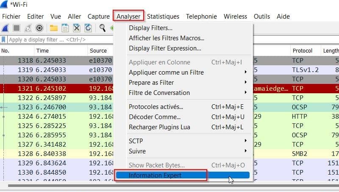
Task: Click the display filter bookmark icon
Action: (3, 39)
